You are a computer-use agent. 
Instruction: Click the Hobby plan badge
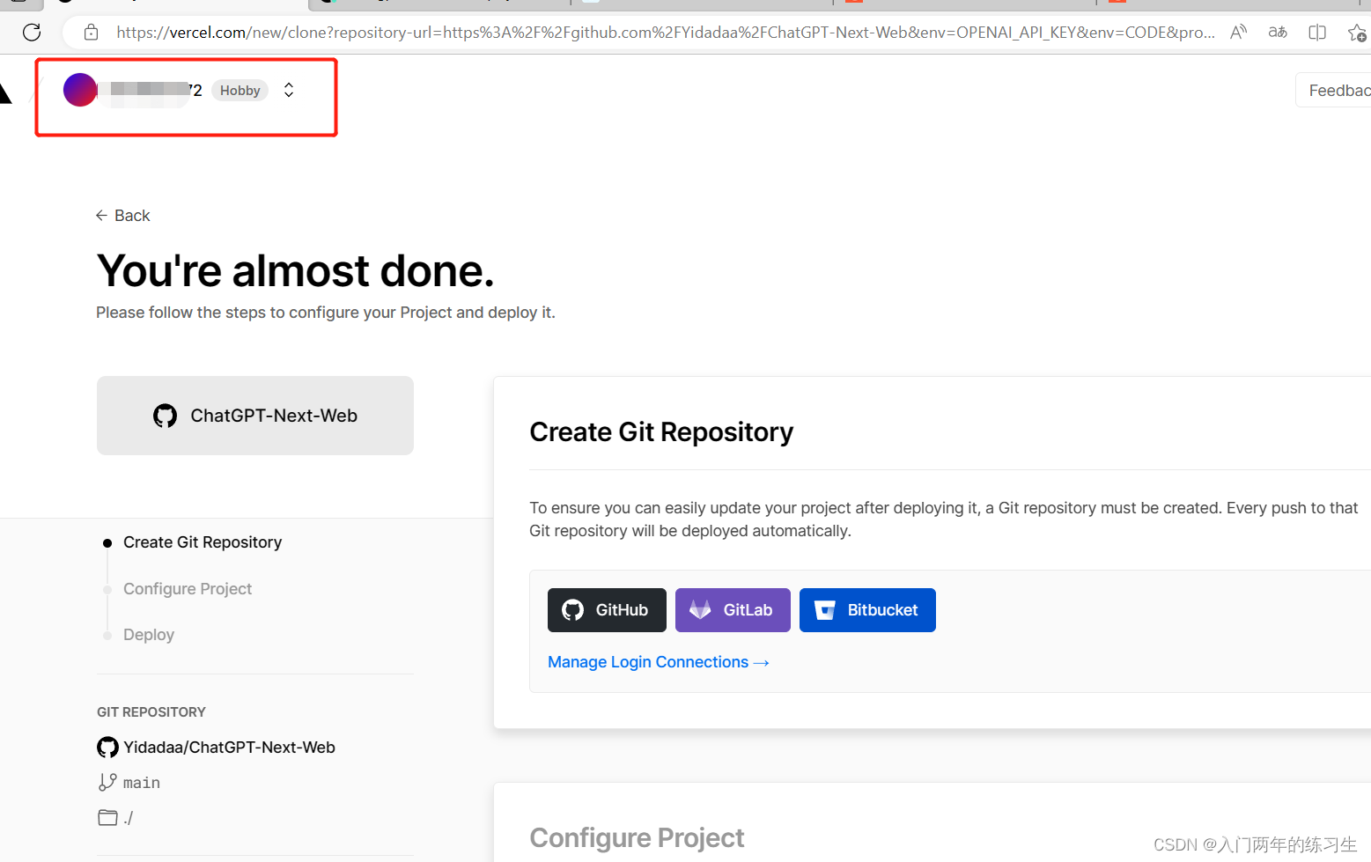click(x=240, y=91)
